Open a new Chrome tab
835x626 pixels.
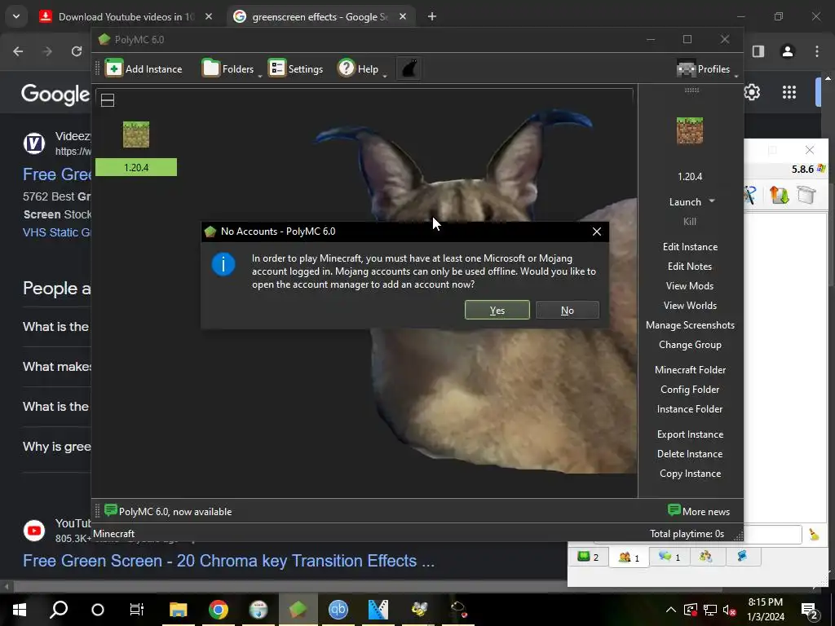tap(432, 16)
